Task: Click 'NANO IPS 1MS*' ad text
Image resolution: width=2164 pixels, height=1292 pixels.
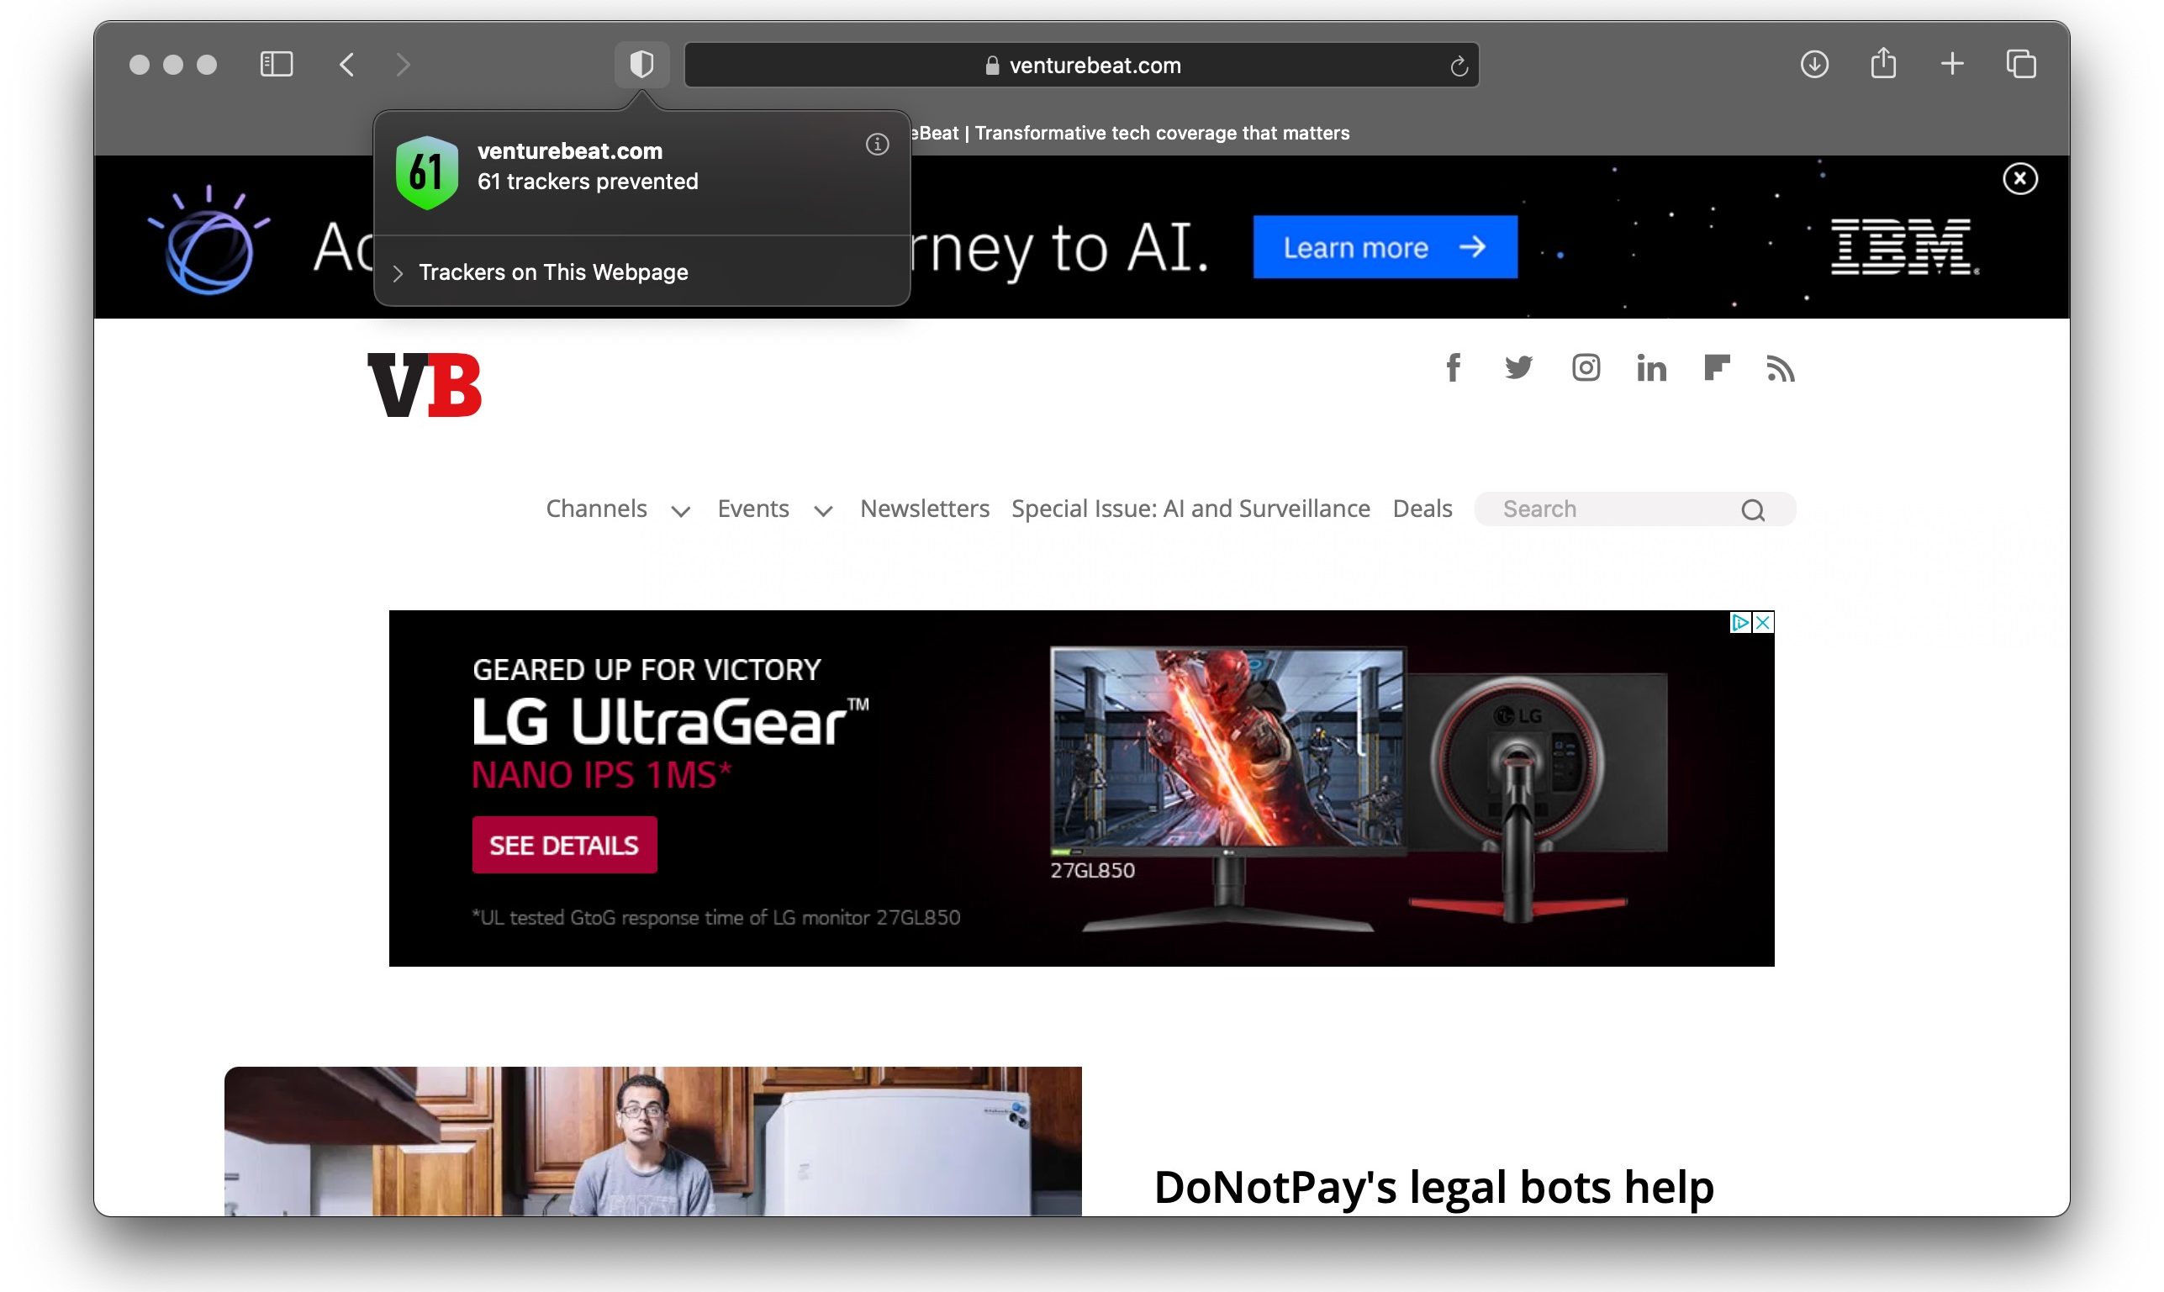Action: point(601,775)
